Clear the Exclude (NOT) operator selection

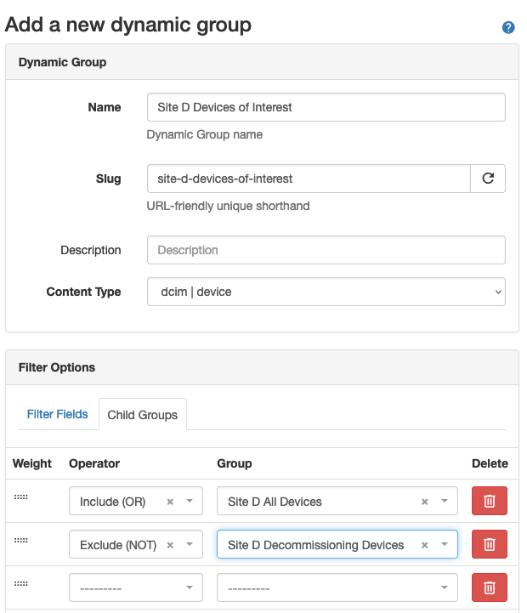[x=170, y=544]
